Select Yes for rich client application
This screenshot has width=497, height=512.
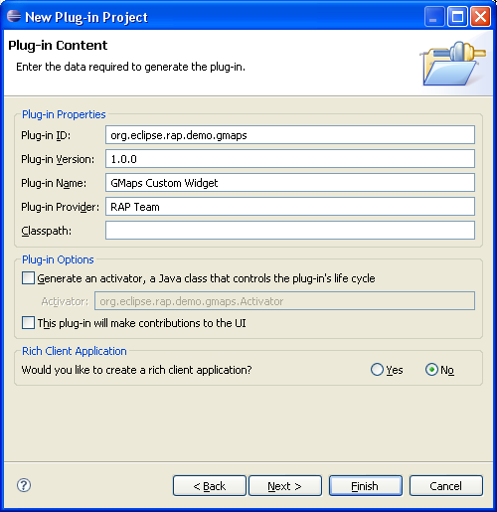point(377,370)
